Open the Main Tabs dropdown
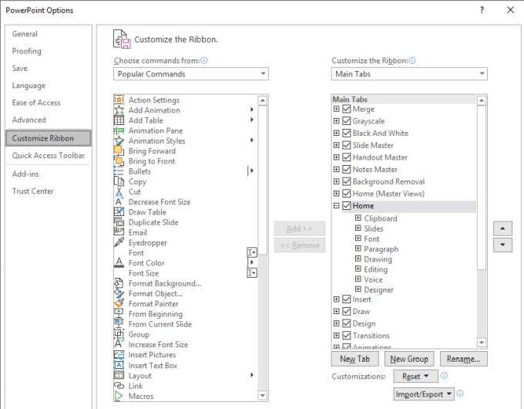Viewport: 524px width, 409px height. pos(409,74)
